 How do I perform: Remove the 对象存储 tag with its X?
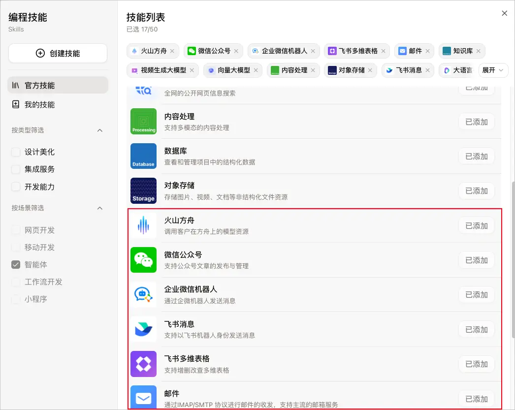370,70
